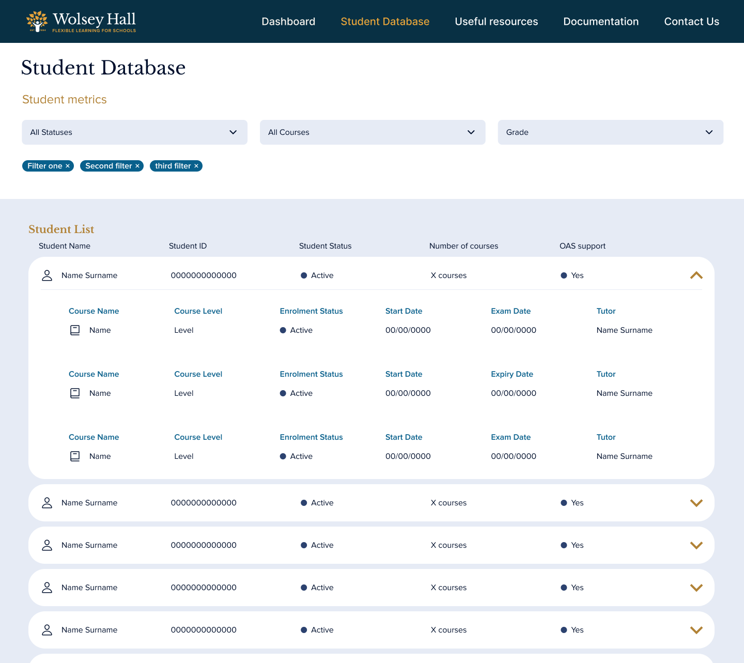Collapse the expanded student row with the up chevron
The height and width of the screenshot is (663, 744).
click(696, 275)
